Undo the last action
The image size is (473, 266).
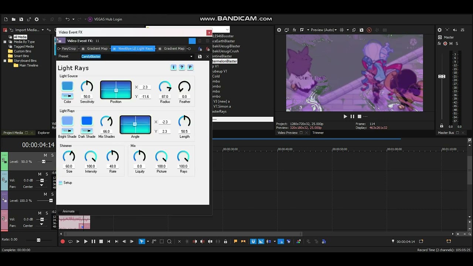67,19
